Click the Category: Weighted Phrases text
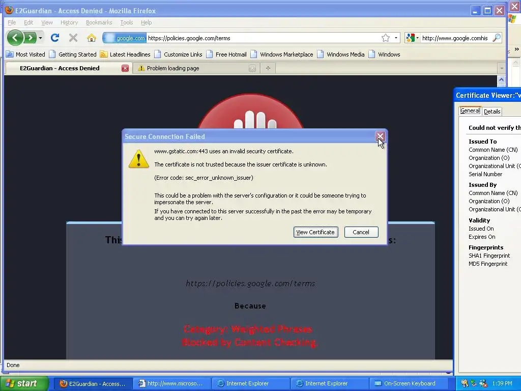This screenshot has height=391, width=521. click(x=248, y=329)
